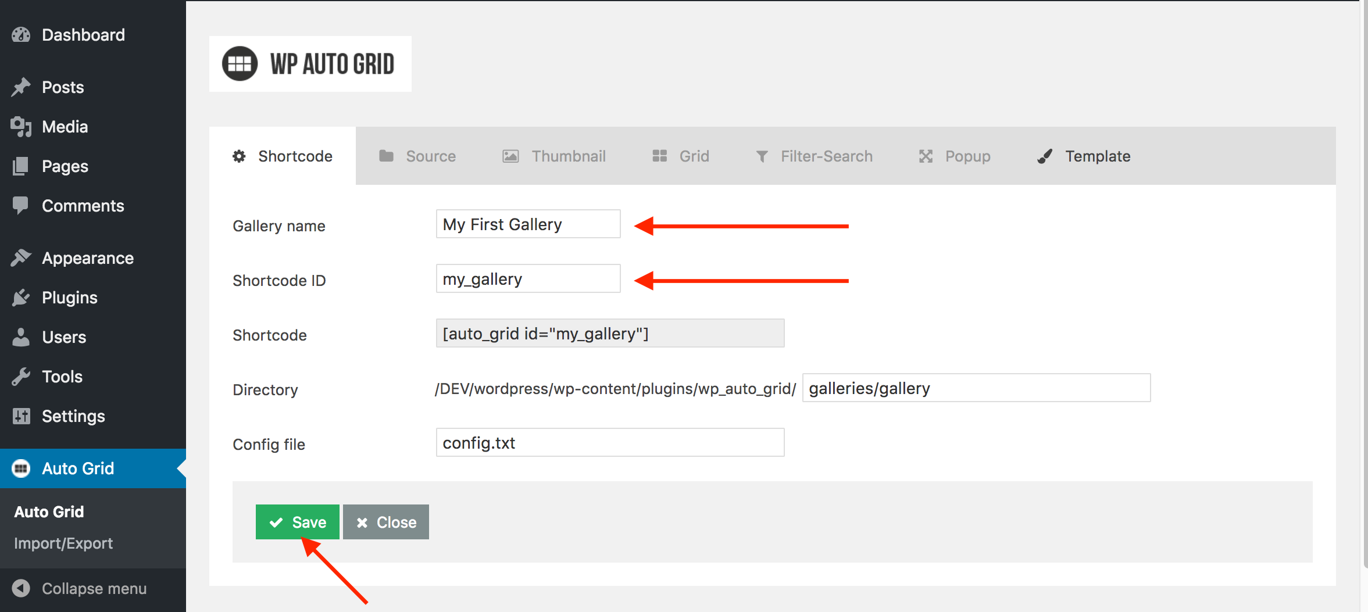Click the Thumbnail tab image icon

(510, 156)
